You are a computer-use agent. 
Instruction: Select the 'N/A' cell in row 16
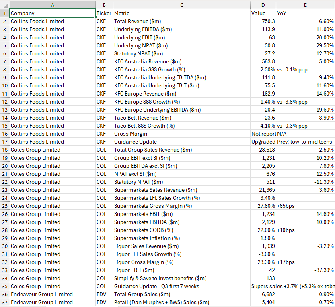point(305,134)
